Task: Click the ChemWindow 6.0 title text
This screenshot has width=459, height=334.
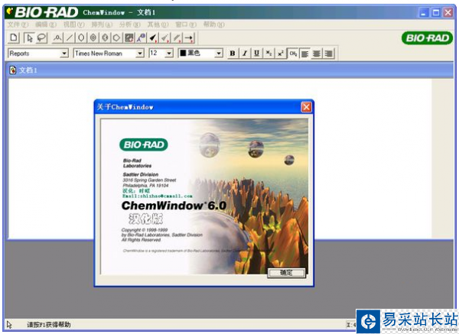Action: point(174,206)
